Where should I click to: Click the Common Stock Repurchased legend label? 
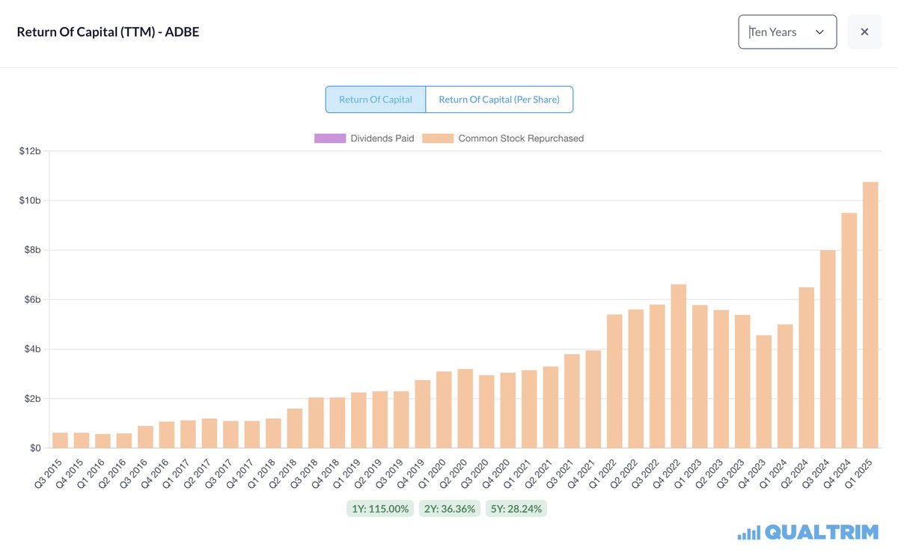521,138
